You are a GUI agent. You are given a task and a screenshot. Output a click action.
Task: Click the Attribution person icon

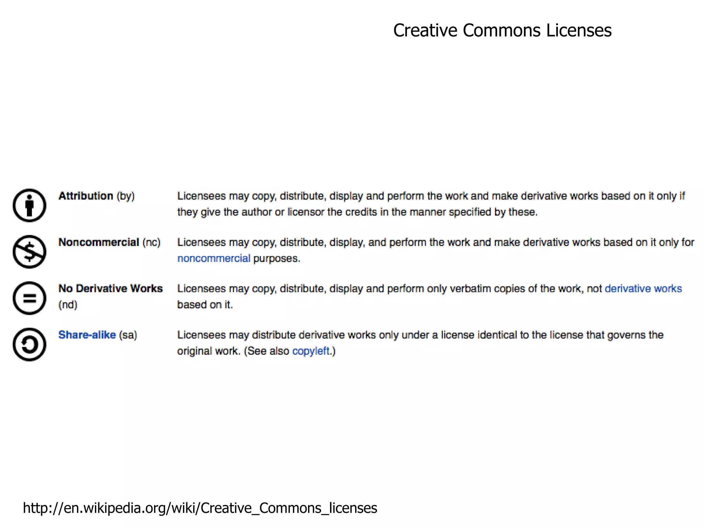29,205
